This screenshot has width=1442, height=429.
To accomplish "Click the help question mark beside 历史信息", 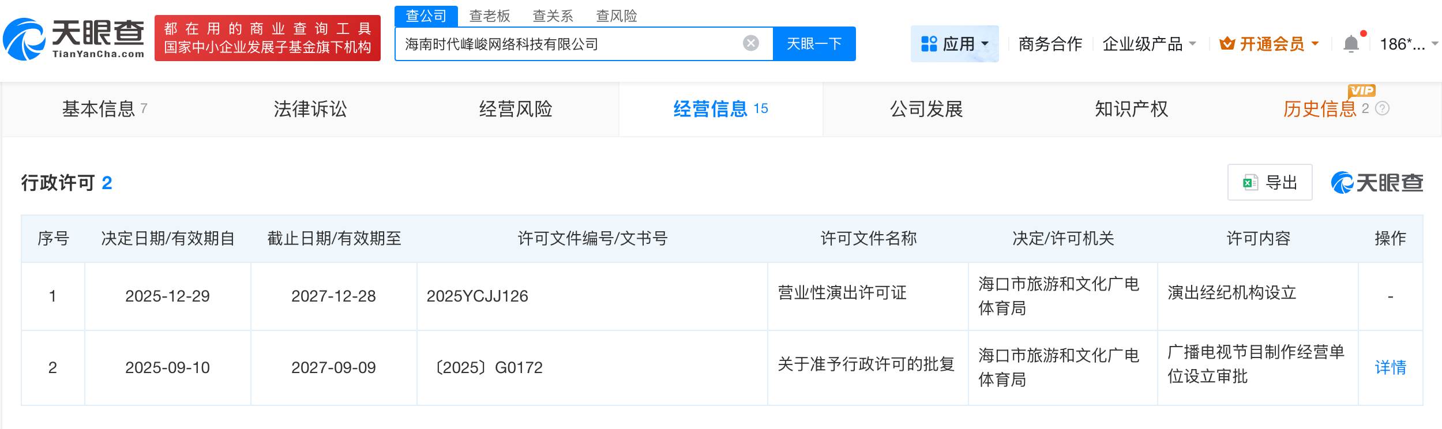I will pyautogui.click(x=1383, y=108).
